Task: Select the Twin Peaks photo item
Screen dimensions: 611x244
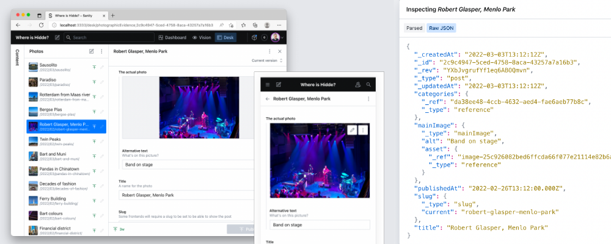Action: (x=66, y=142)
